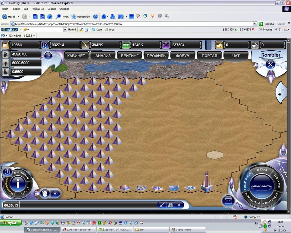Click the printer icon in toolbar
The image size is (291, 233).
[x=113, y=17]
